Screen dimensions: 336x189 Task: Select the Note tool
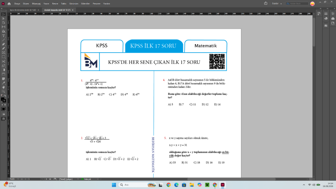(x=3, y=79)
